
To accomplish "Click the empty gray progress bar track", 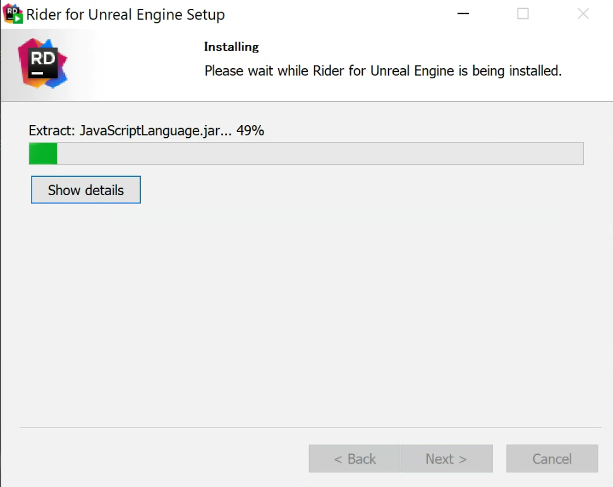I will 320,153.
